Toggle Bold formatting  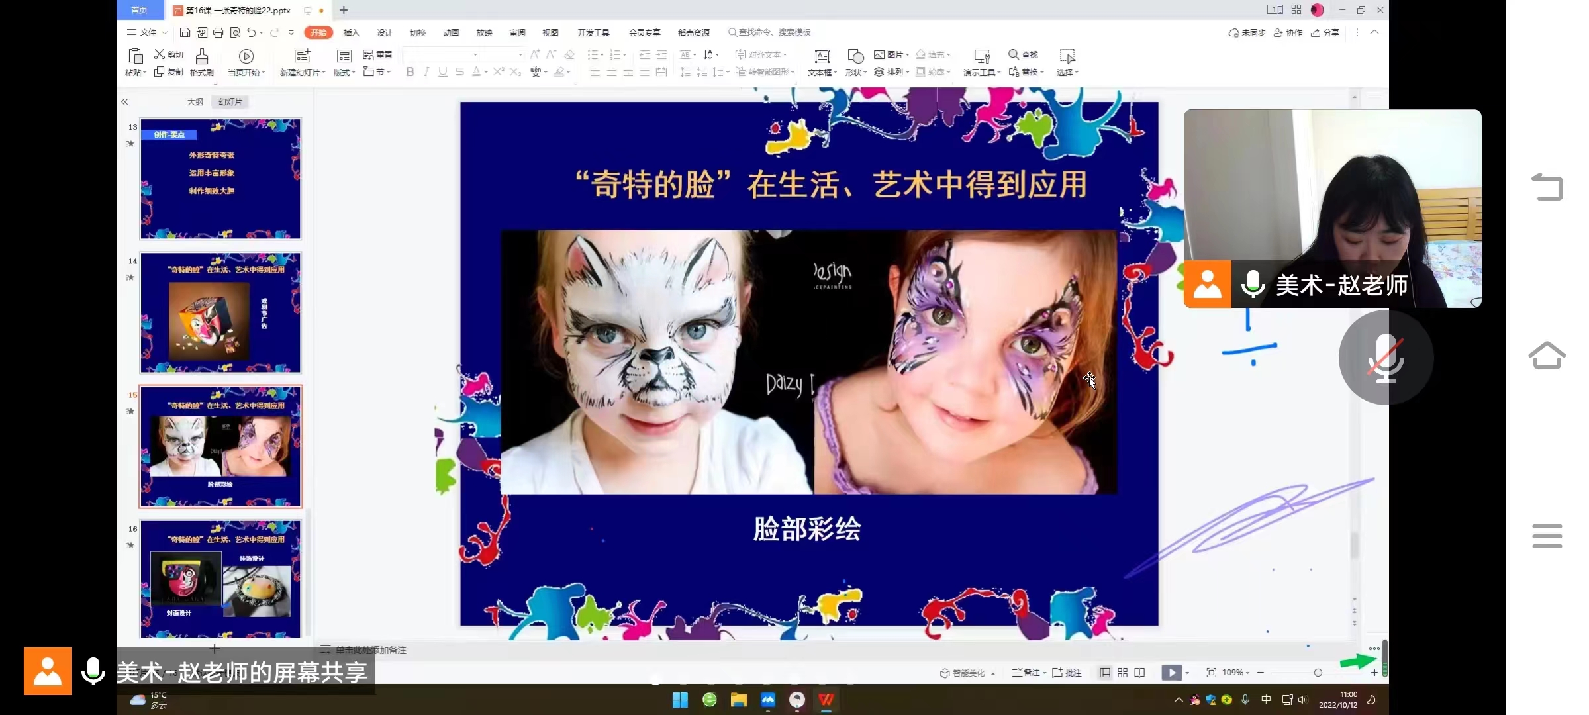(x=410, y=71)
